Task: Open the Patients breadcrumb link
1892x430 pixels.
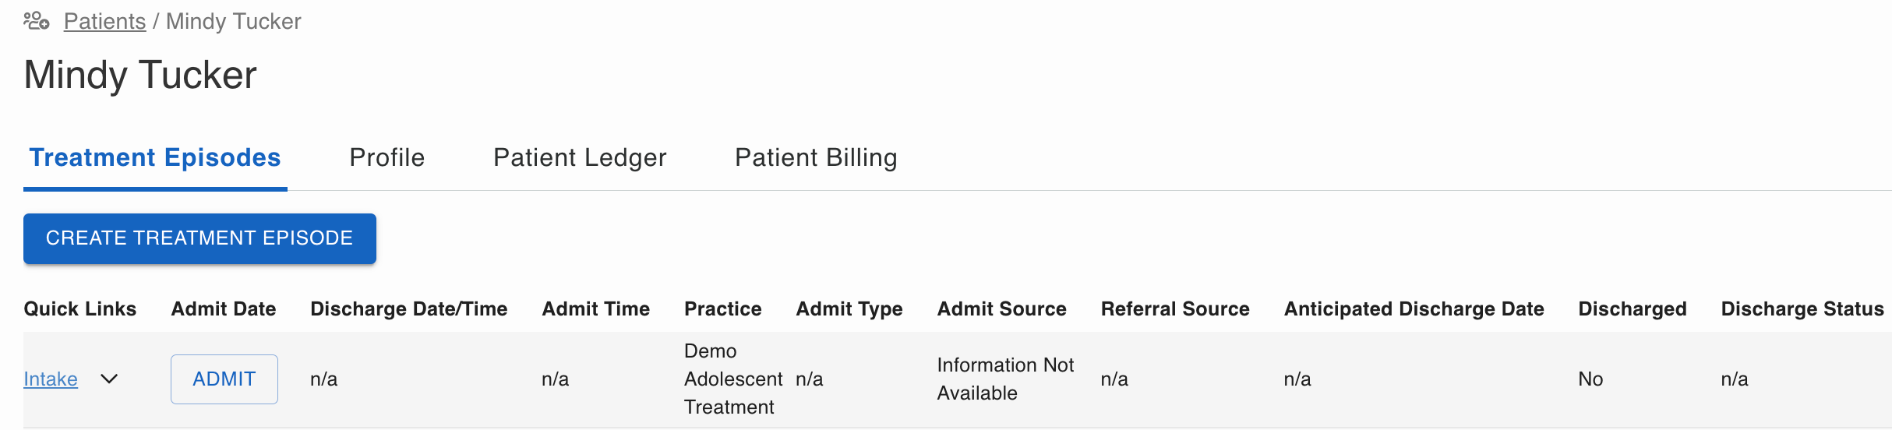Action: coord(104,21)
